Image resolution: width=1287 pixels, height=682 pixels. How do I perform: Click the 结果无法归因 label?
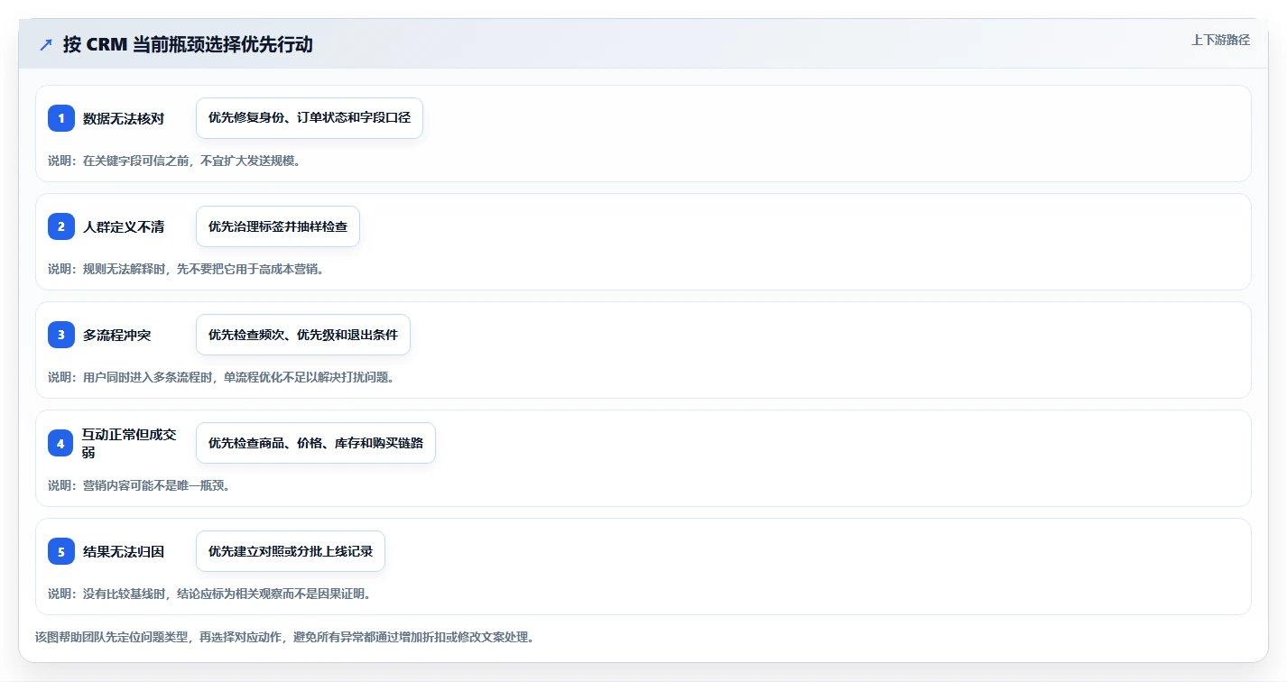pos(124,551)
